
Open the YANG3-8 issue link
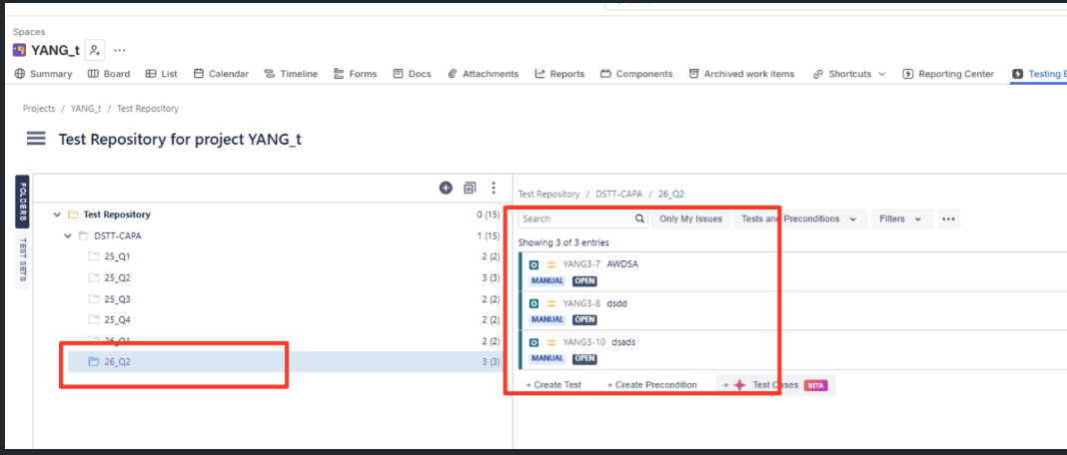pos(581,303)
